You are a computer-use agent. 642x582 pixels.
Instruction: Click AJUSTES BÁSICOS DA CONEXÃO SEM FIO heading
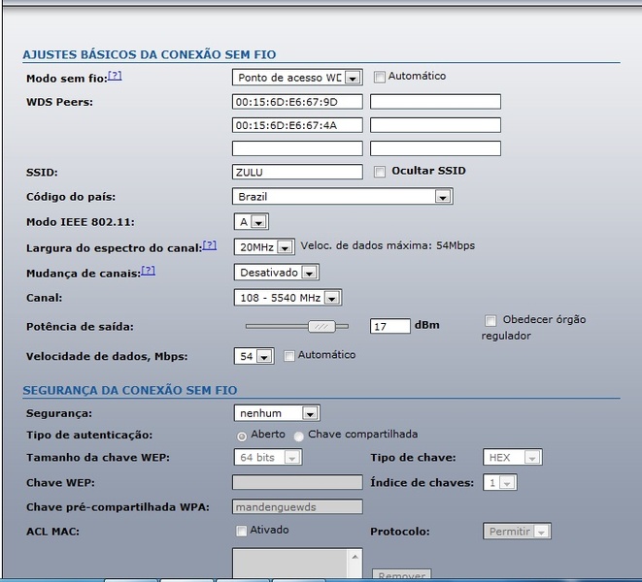(150, 55)
